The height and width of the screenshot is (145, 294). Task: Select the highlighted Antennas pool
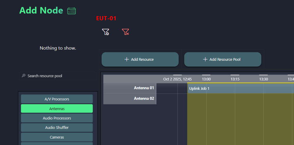tap(57, 109)
